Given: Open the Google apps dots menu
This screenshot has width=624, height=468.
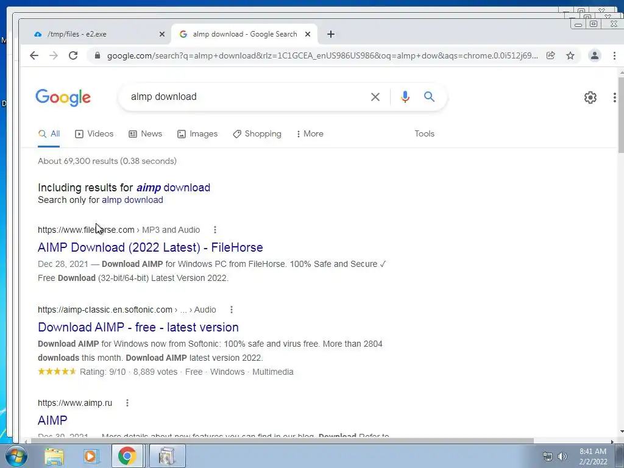Looking at the screenshot, I should coord(615,97).
